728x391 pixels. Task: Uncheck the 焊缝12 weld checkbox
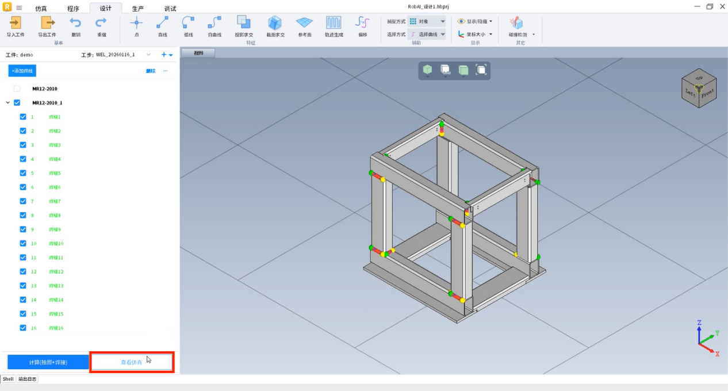point(23,271)
